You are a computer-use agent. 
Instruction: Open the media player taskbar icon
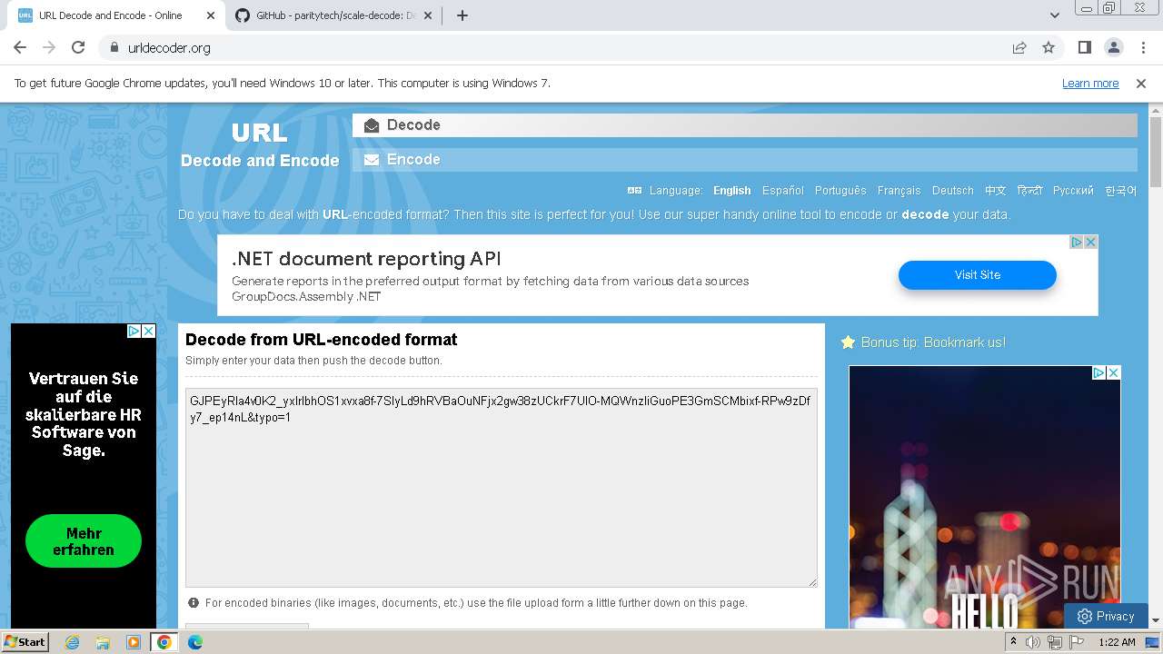tap(134, 642)
